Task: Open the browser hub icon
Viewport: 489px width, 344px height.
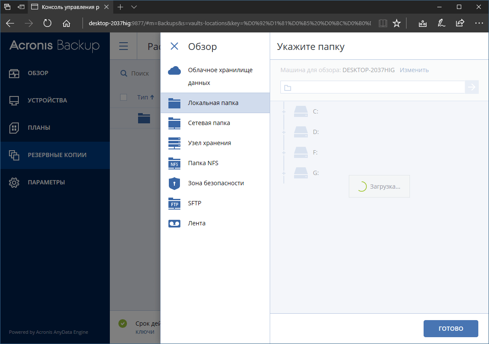Action: pyautogui.click(x=423, y=23)
